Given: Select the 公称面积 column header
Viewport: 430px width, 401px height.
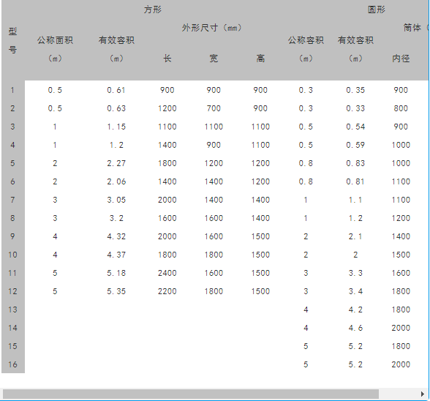Looking at the screenshot, I should [55, 40].
